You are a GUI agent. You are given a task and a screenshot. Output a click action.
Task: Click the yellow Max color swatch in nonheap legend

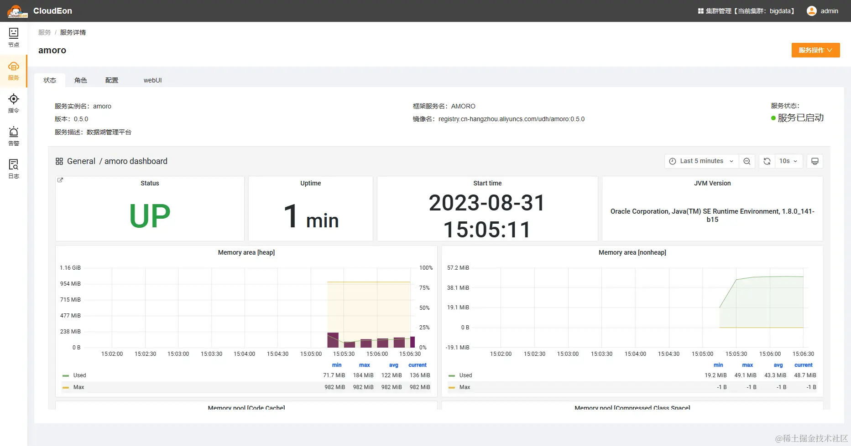pyautogui.click(x=452, y=388)
